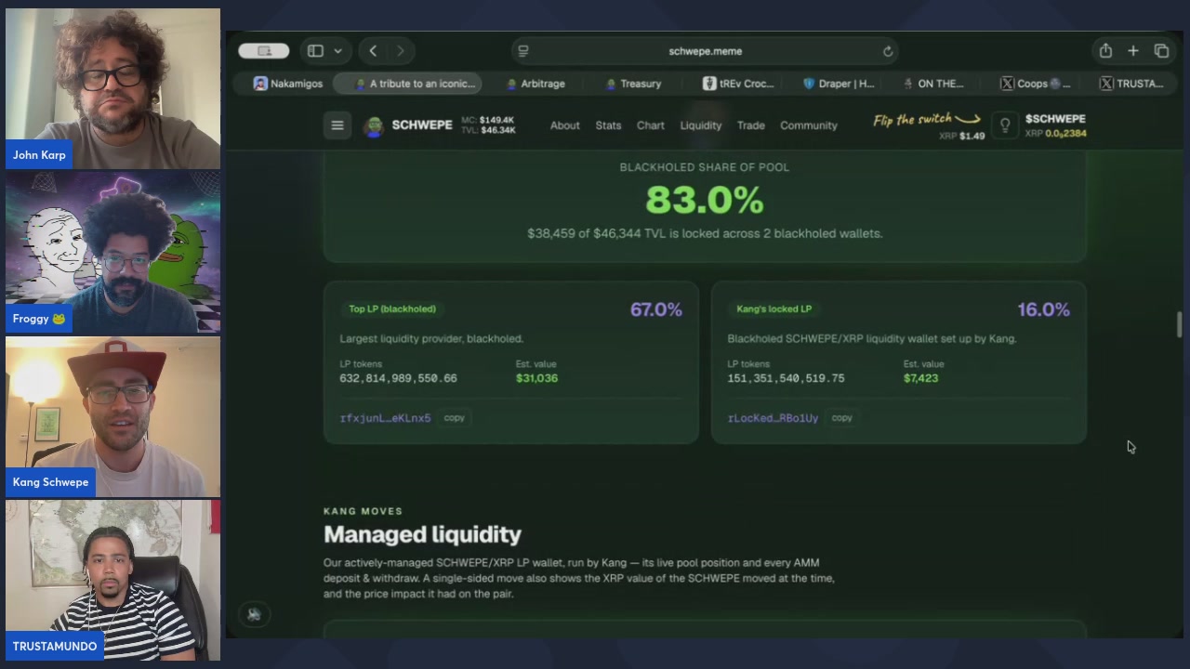Select the Kang's locked LP badge
The image size is (1190, 669).
point(773,308)
